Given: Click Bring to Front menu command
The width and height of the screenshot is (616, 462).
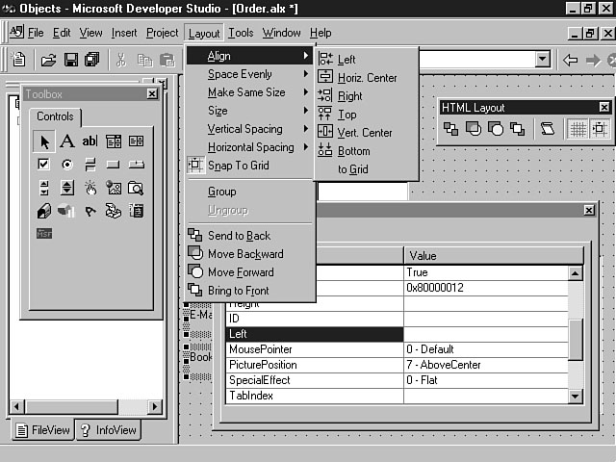Looking at the screenshot, I should (238, 291).
